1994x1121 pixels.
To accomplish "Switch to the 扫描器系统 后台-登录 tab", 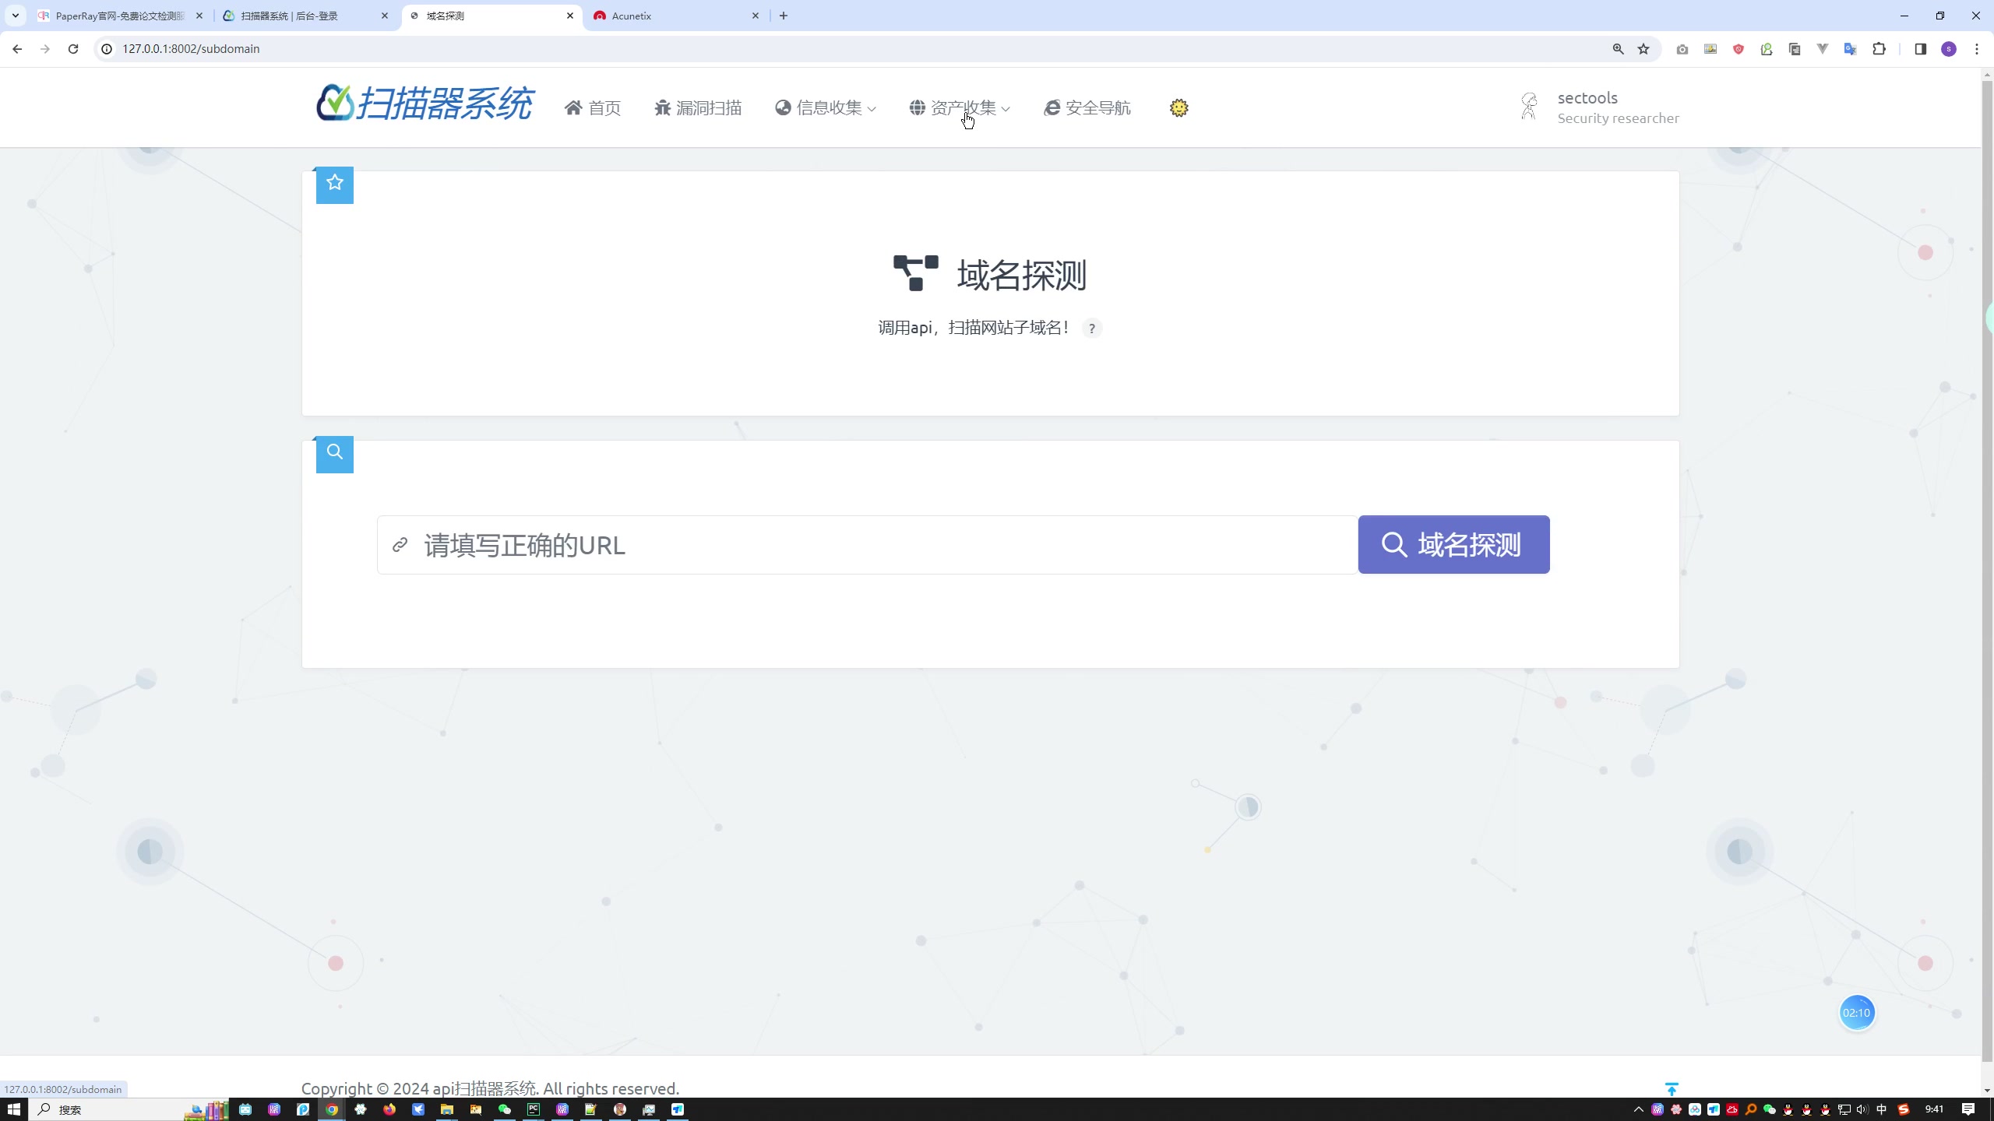I will (307, 16).
